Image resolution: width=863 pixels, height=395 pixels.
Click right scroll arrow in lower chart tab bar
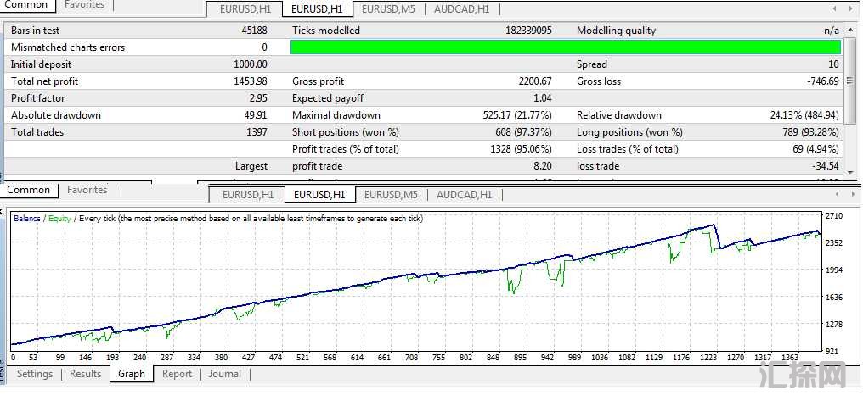pyautogui.click(x=853, y=194)
